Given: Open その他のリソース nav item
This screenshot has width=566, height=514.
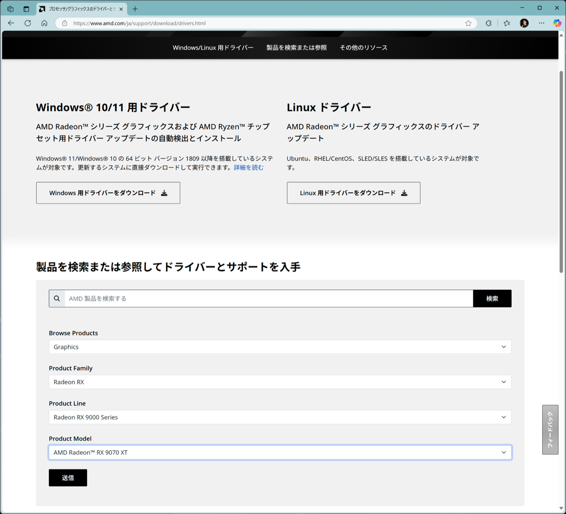Looking at the screenshot, I should (364, 48).
